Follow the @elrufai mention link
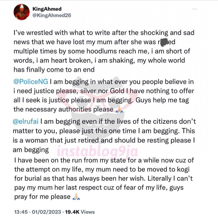Viewport: 218px width, 216px height. point(26,121)
